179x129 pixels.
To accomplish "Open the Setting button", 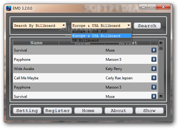I will (27, 110).
